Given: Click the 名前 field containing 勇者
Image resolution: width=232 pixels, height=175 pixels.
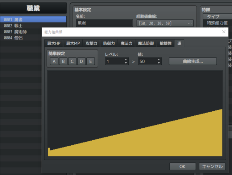Looking at the screenshot, I should point(104,23).
